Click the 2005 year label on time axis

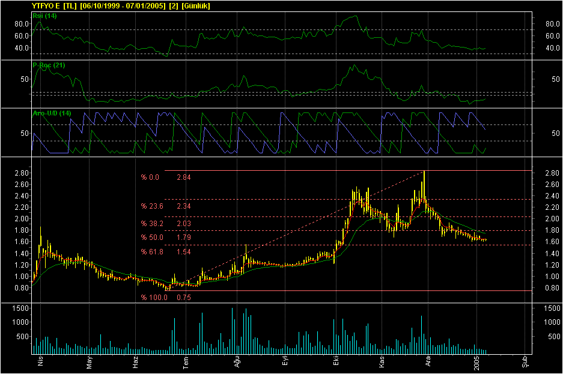pos(476,363)
